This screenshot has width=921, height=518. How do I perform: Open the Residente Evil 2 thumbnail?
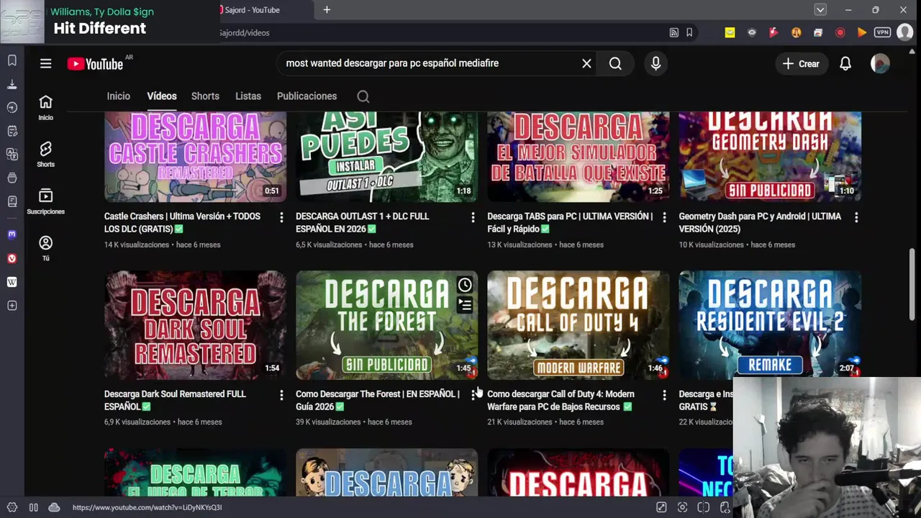pos(770,324)
